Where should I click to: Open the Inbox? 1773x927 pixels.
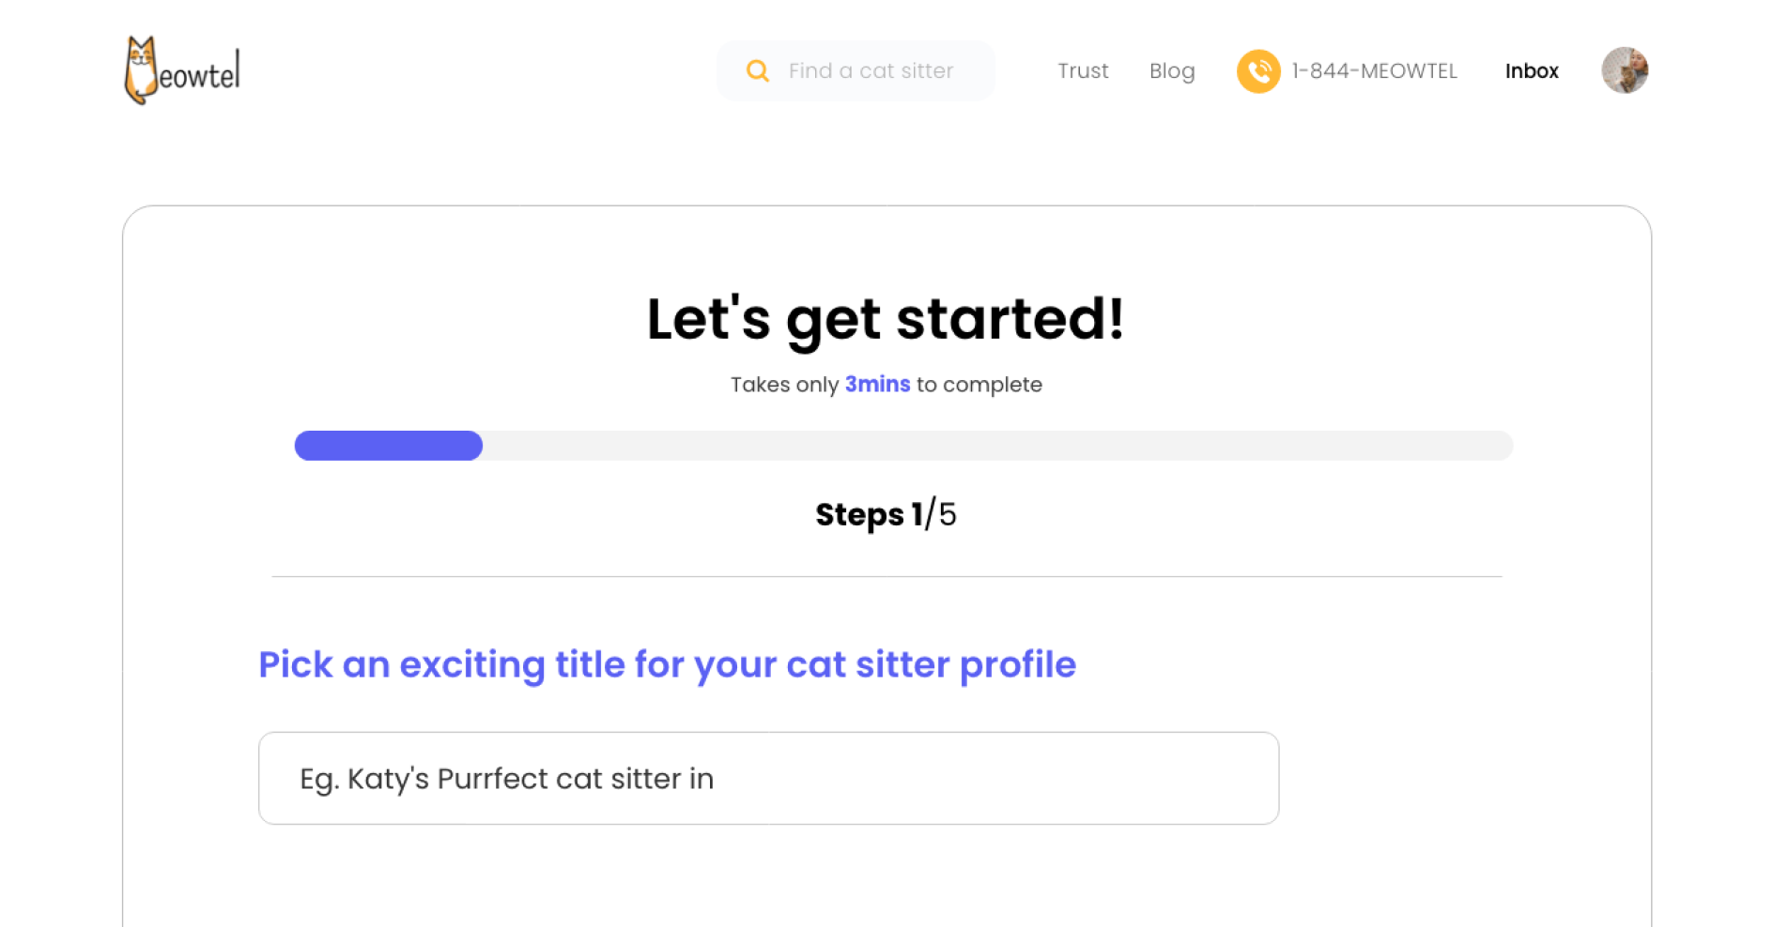1532,71
